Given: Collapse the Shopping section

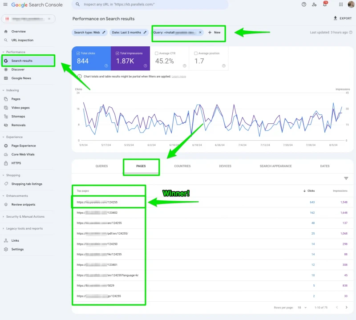Looking at the screenshot, I should click(x=3, y=175).
